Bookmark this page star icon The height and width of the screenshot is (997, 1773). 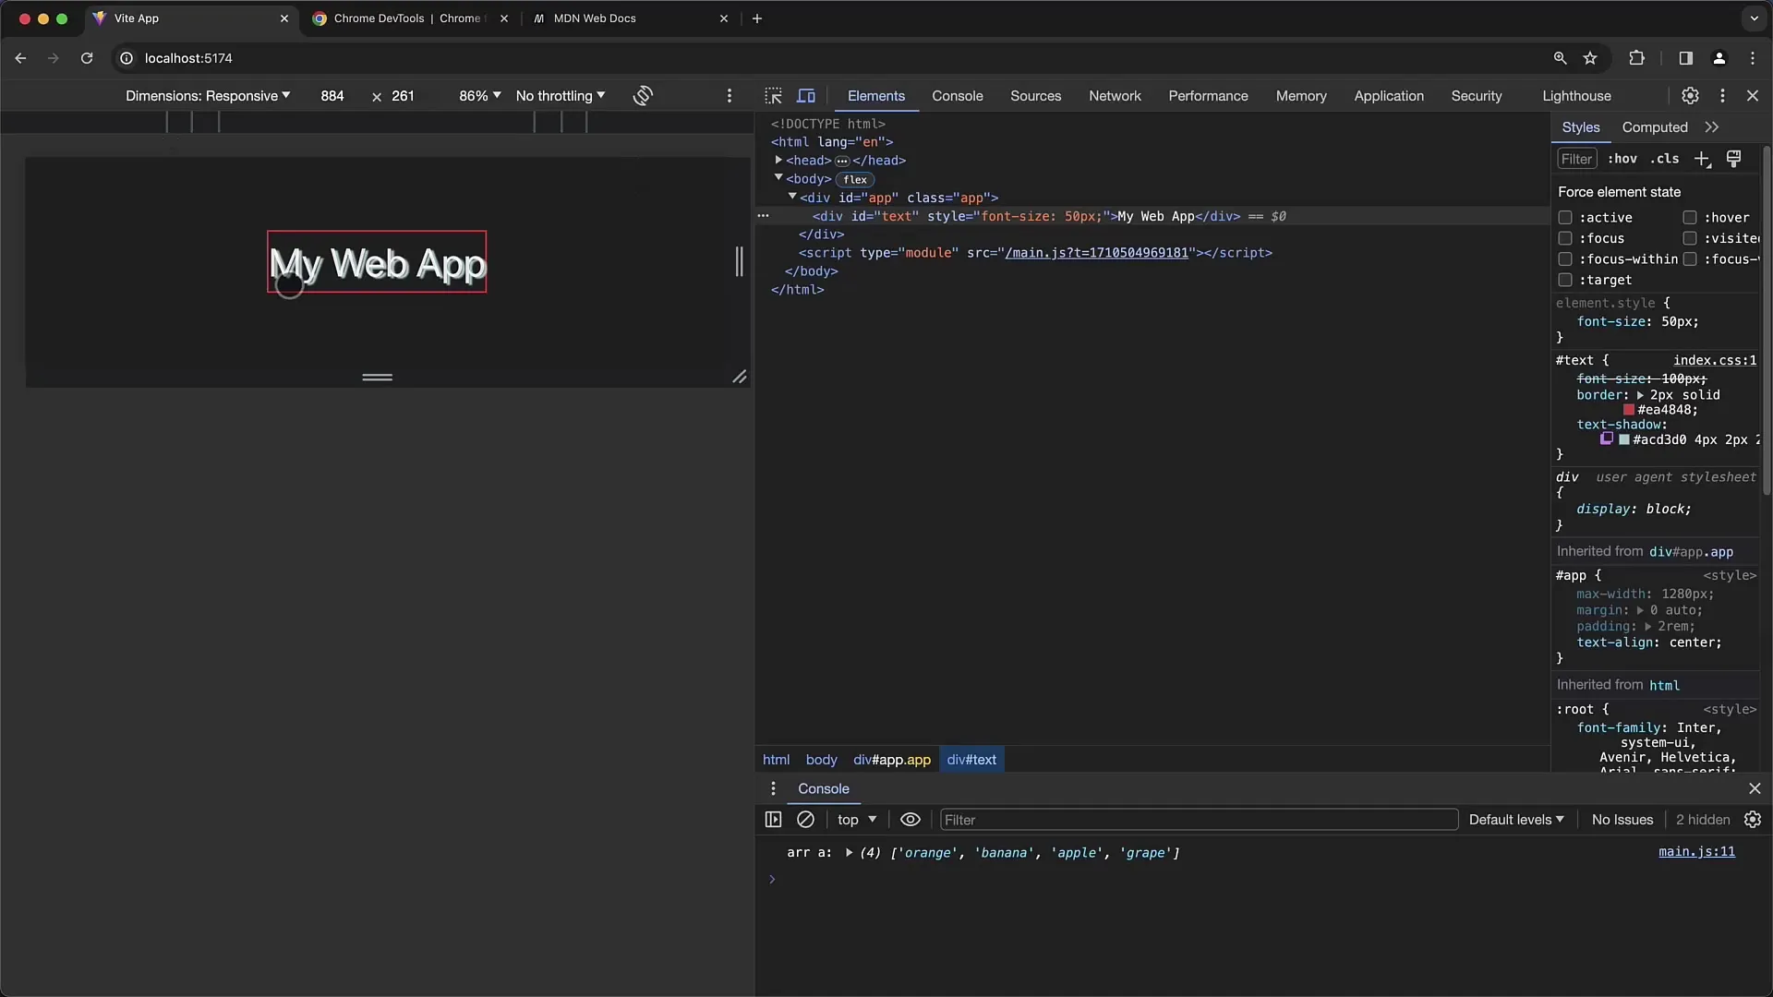[1590, 58]
